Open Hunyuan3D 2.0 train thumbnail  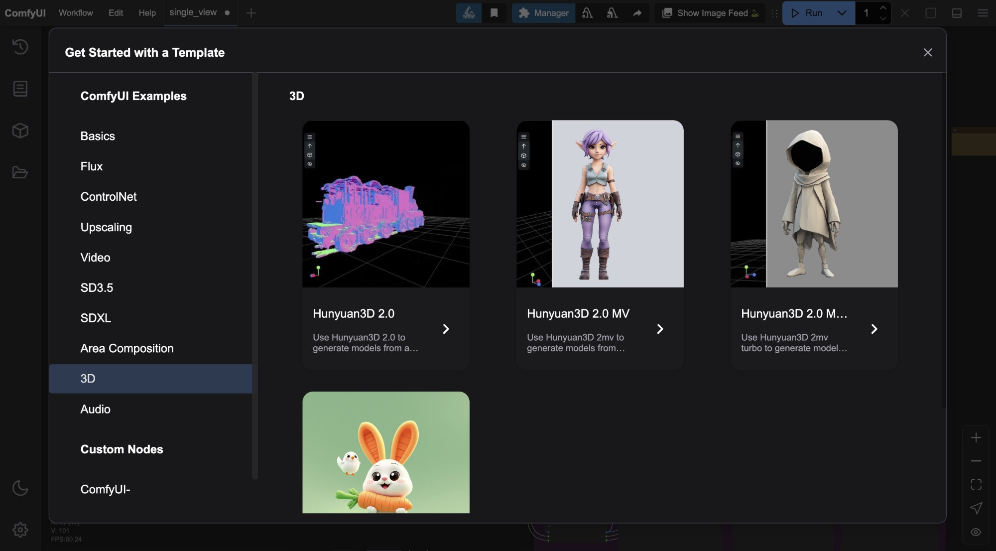tap(386, 204)
